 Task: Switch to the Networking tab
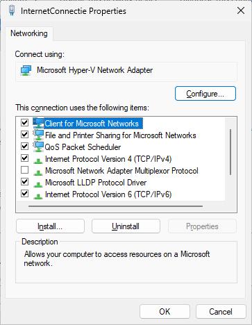[29, 33]
